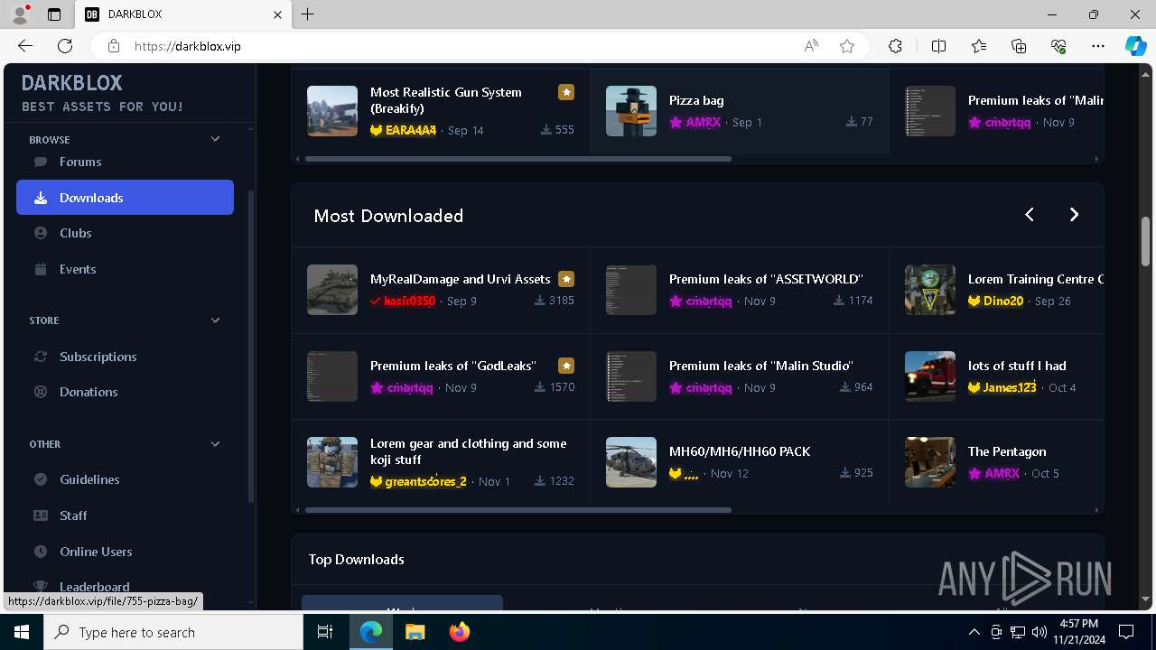The height and width of the screenshot is (650, 1156).
Task: View Dino20 user profile
Action: pyautogui.click(x=1002, y=301)
